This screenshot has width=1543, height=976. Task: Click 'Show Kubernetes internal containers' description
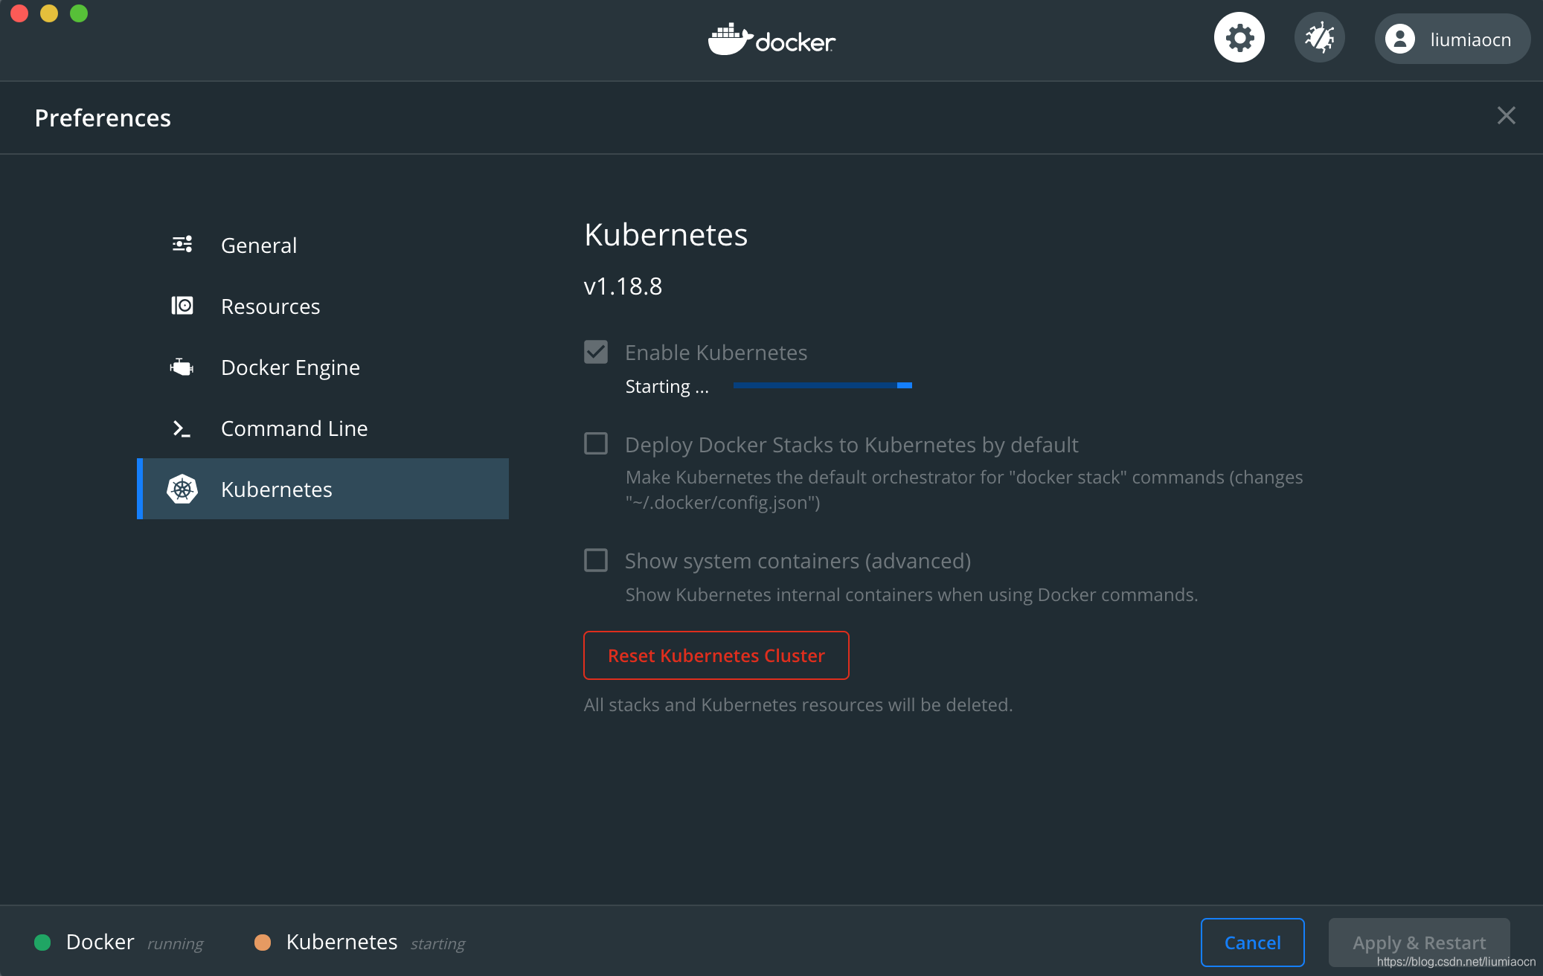[x=911, y=595]
